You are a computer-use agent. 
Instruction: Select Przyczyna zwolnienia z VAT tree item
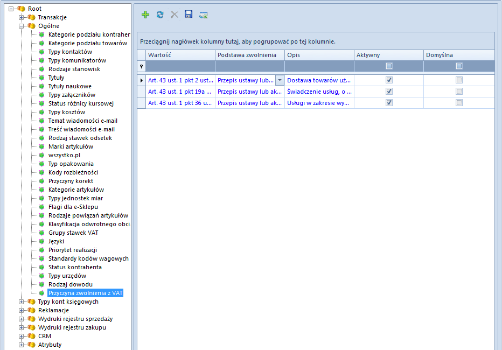point(86,293)
